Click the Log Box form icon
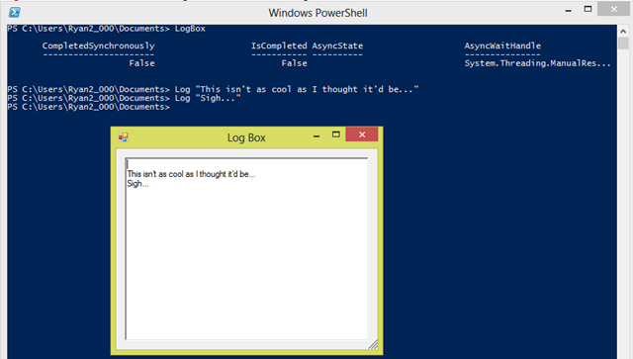The height and width of the screenshot is (359, 633). 123,137
